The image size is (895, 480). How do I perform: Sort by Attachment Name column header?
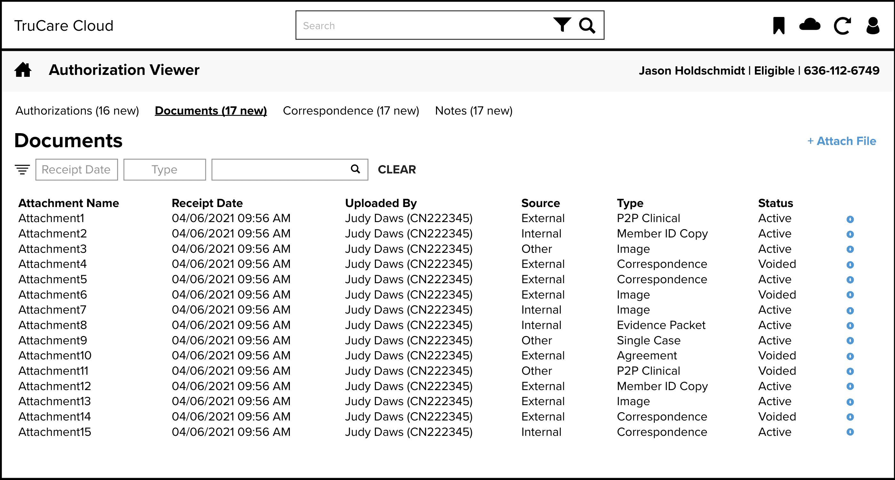coord(69,203)
